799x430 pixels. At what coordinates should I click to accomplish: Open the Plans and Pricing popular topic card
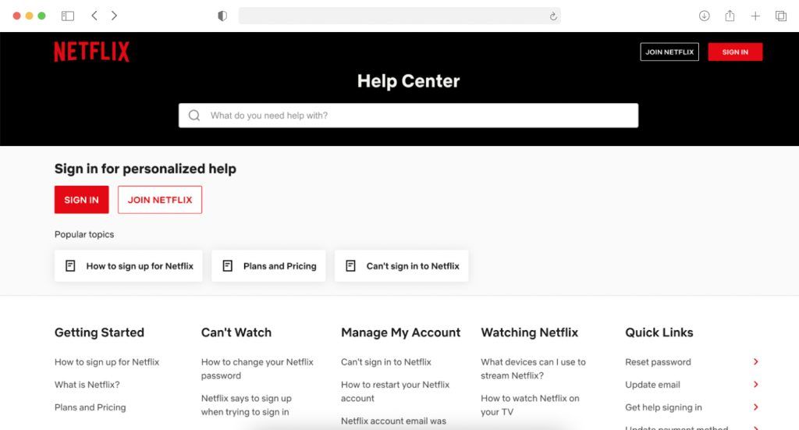click(268, 266)
